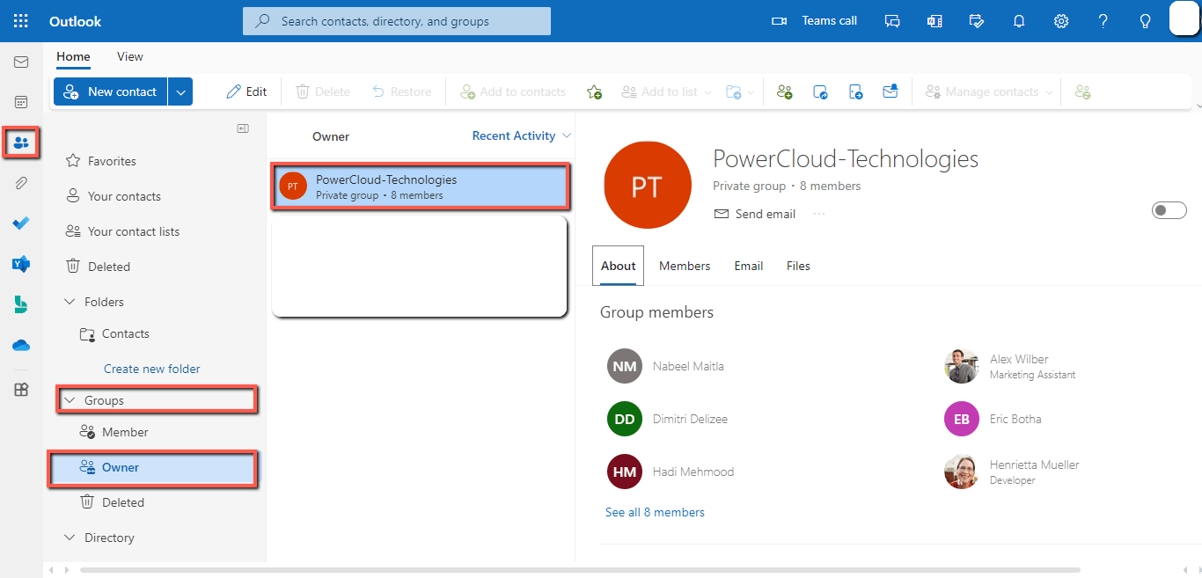
Task: Open People from the left rail
Action: point(21,143)
